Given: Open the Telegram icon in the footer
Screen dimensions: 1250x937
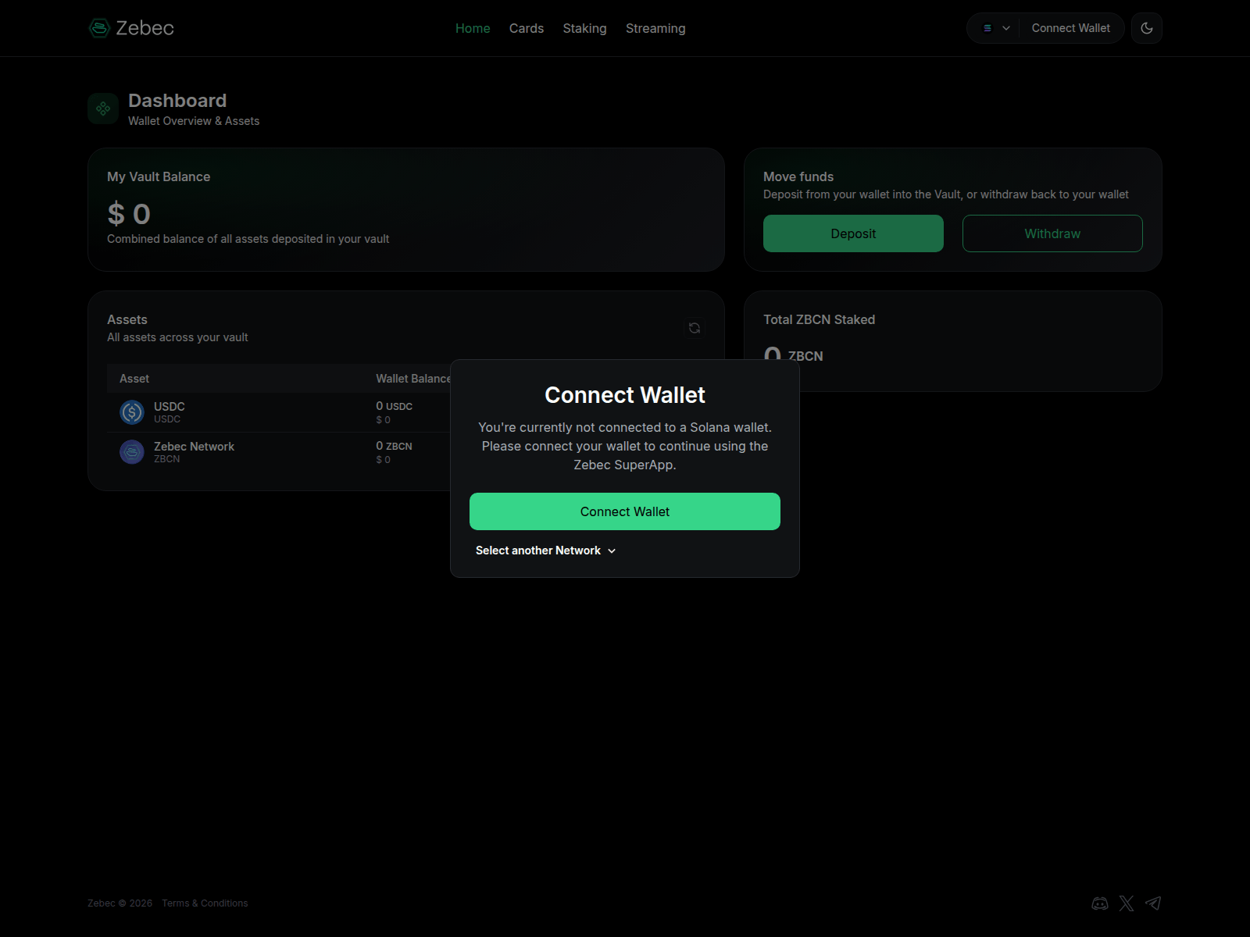Looking at the screenshot, I should tap(1152, 903).
